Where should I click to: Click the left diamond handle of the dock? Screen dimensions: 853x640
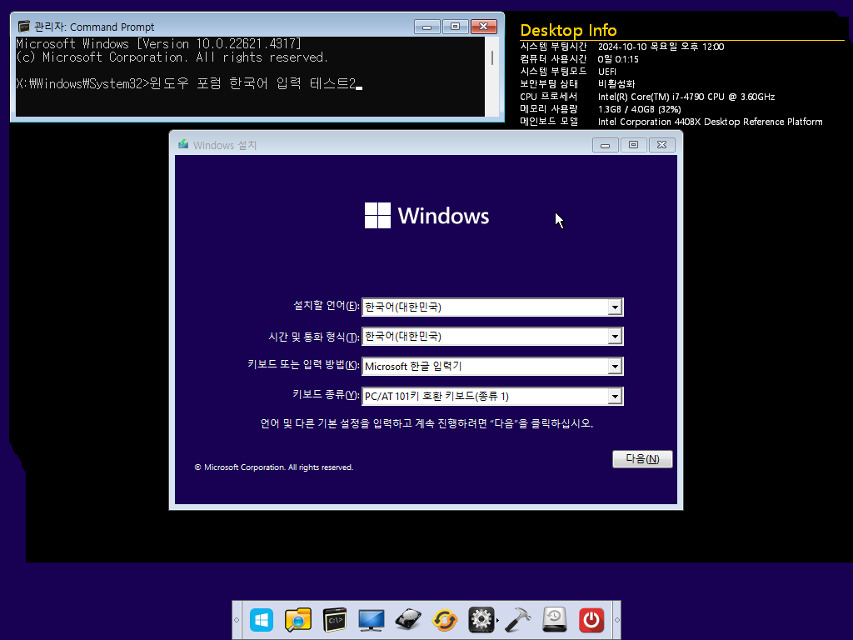(x=237, y=620)
